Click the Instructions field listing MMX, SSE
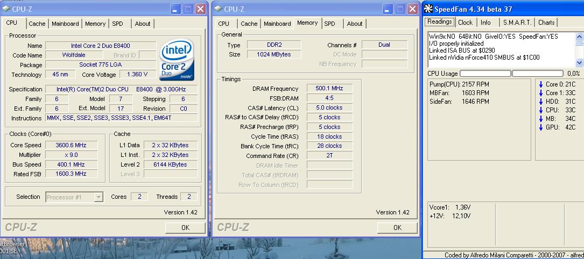The height and width of the screenshot is (259, 584). [x=122, y=118]
